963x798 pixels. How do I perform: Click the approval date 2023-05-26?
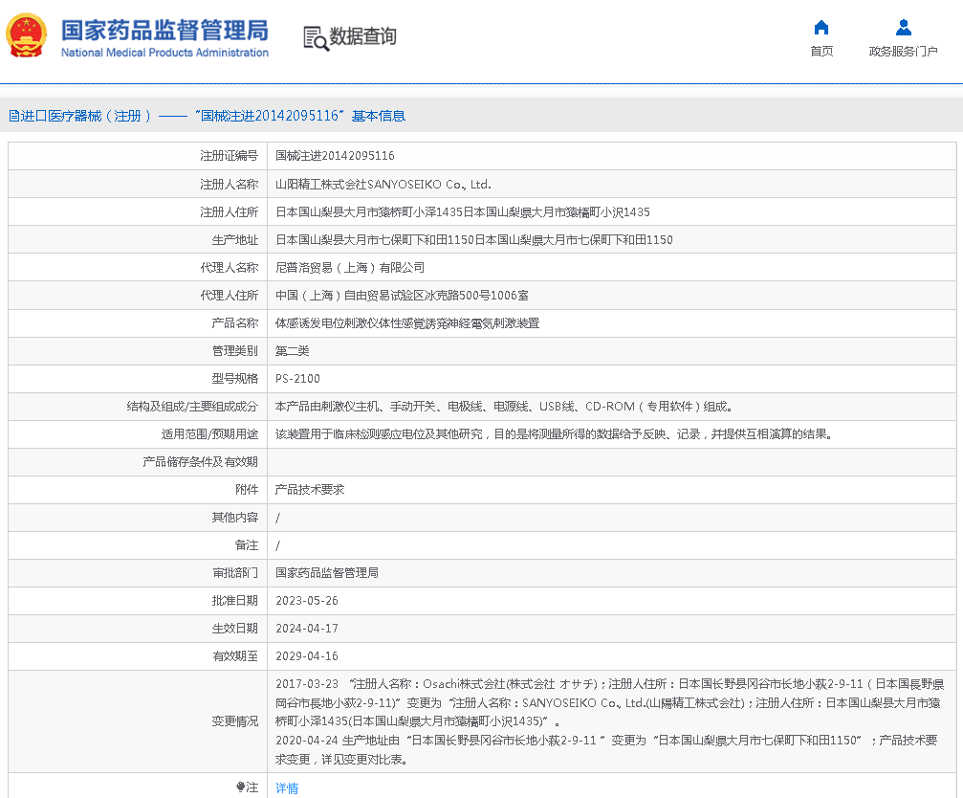(307, 601)
